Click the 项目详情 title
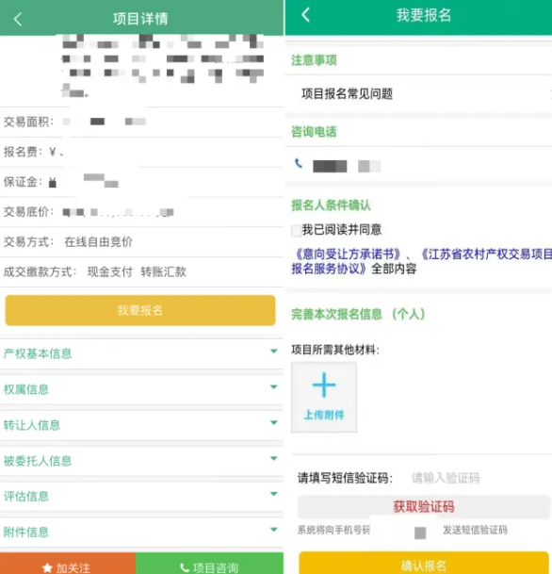This screenshot has width=552, height=574. tap(140, 19)
